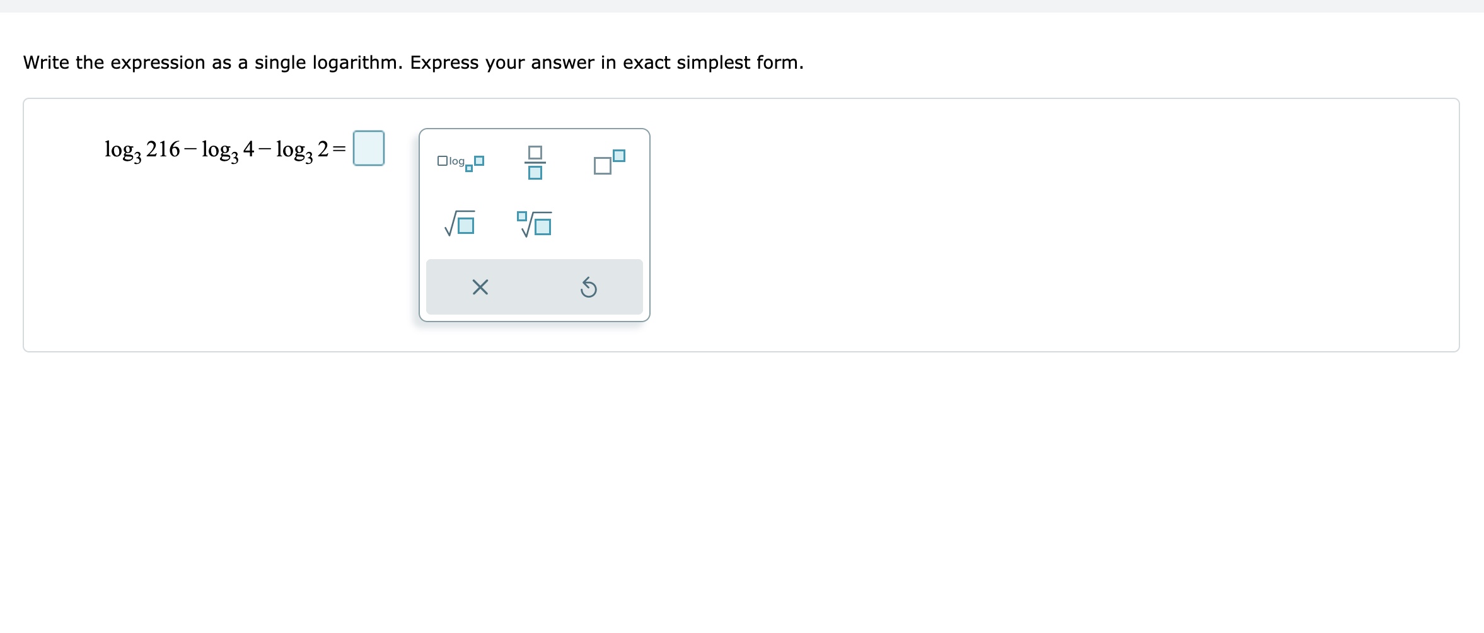Image resolution: width=1484 pixels, height=633 pixels.
Task: Click inside the empty answer box
Action: (369, 148)
